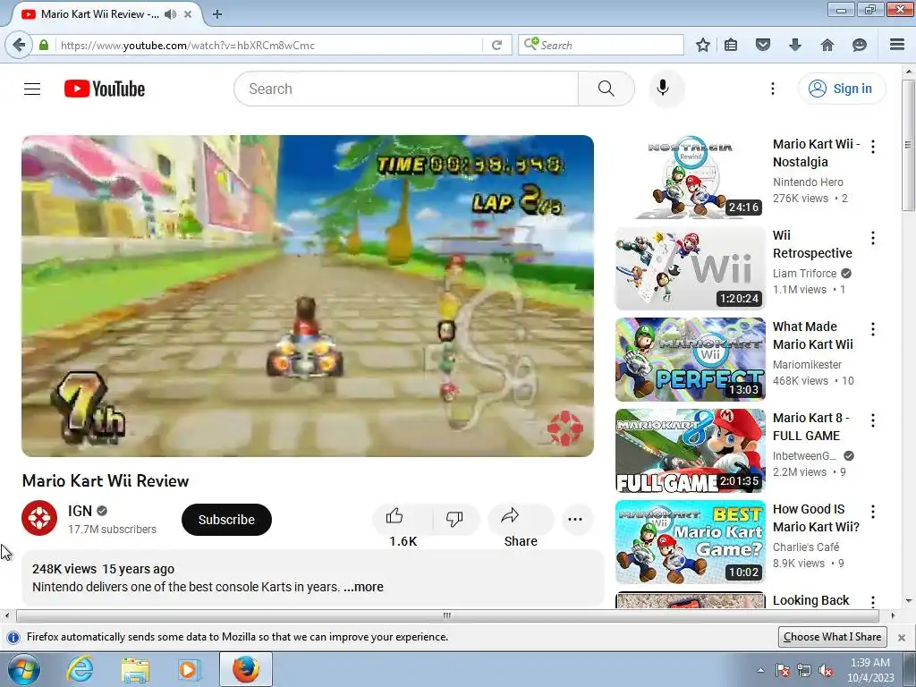Viewport: 916px width, 687px height.
Task: Open options menu for What Made Mario Kart Wii
Action: pyautogui.click(x=873, y=329)
